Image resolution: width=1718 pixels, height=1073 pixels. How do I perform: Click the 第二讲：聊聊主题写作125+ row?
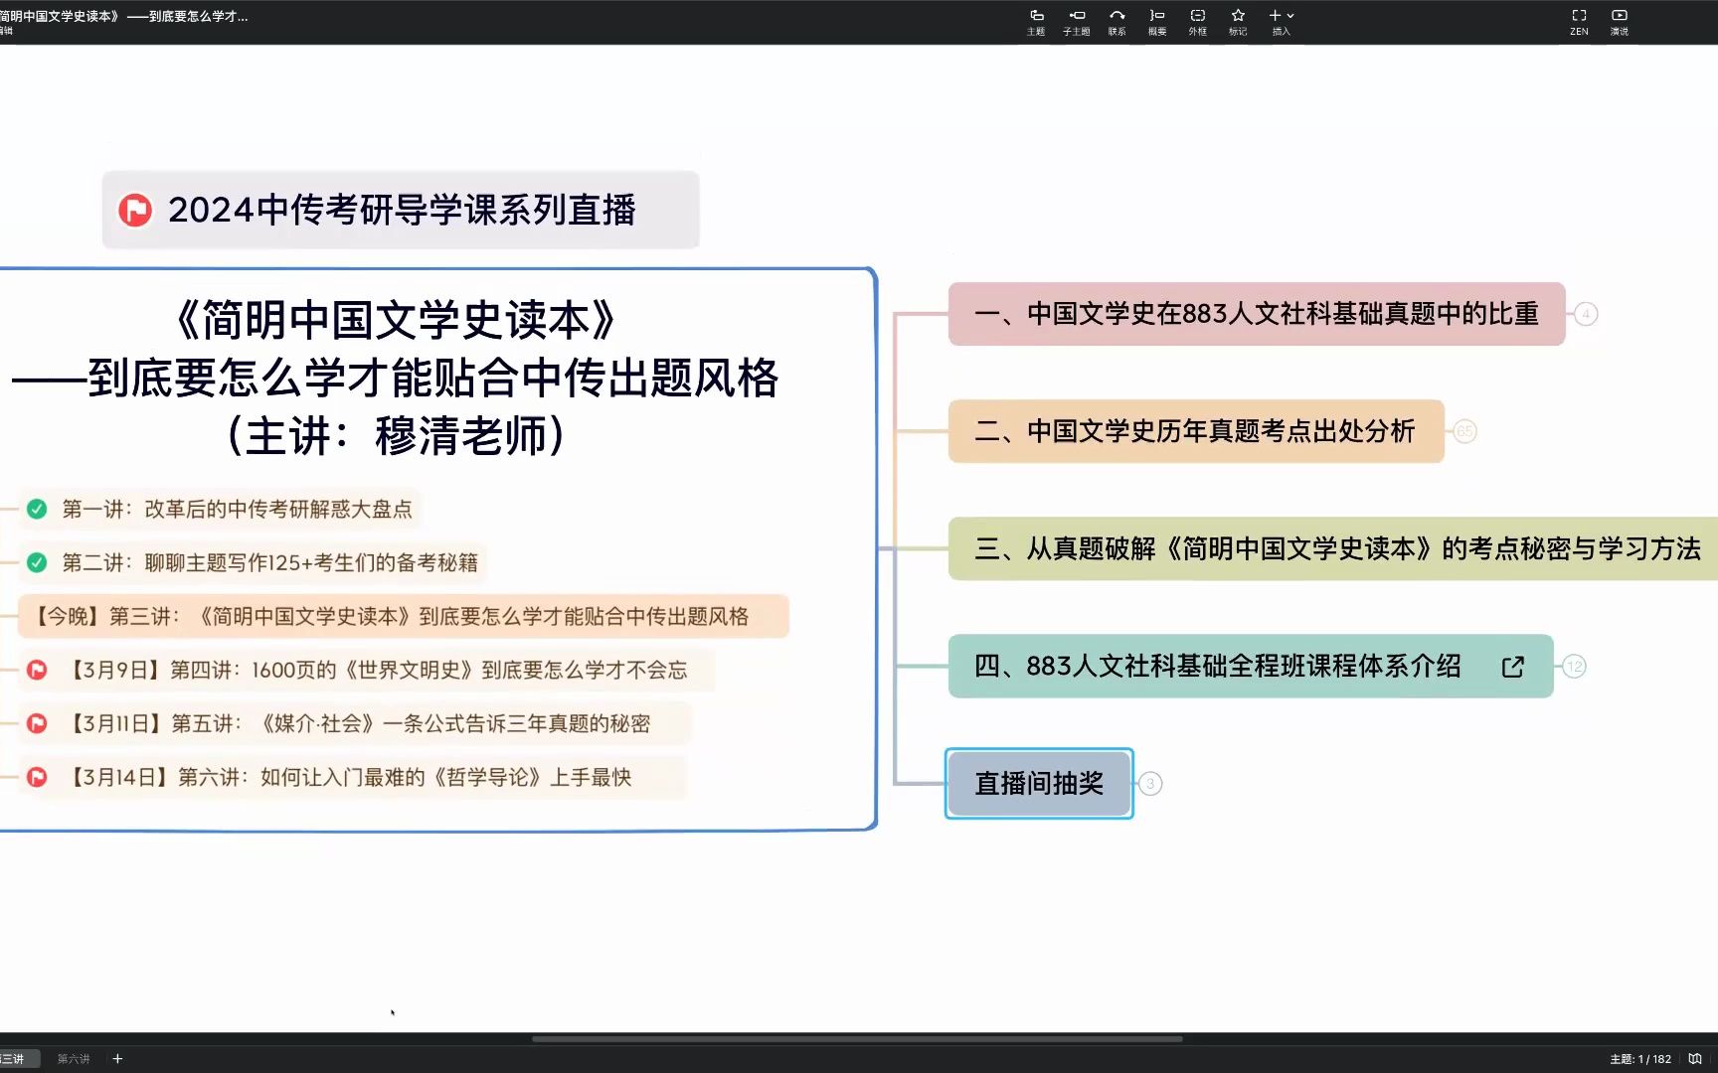[254, 563]
